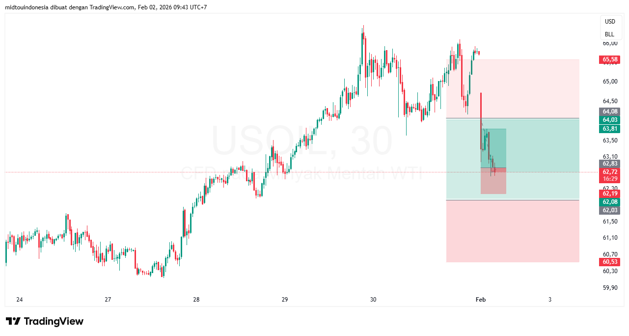Open the USD/BLL unit selector box

610,27
